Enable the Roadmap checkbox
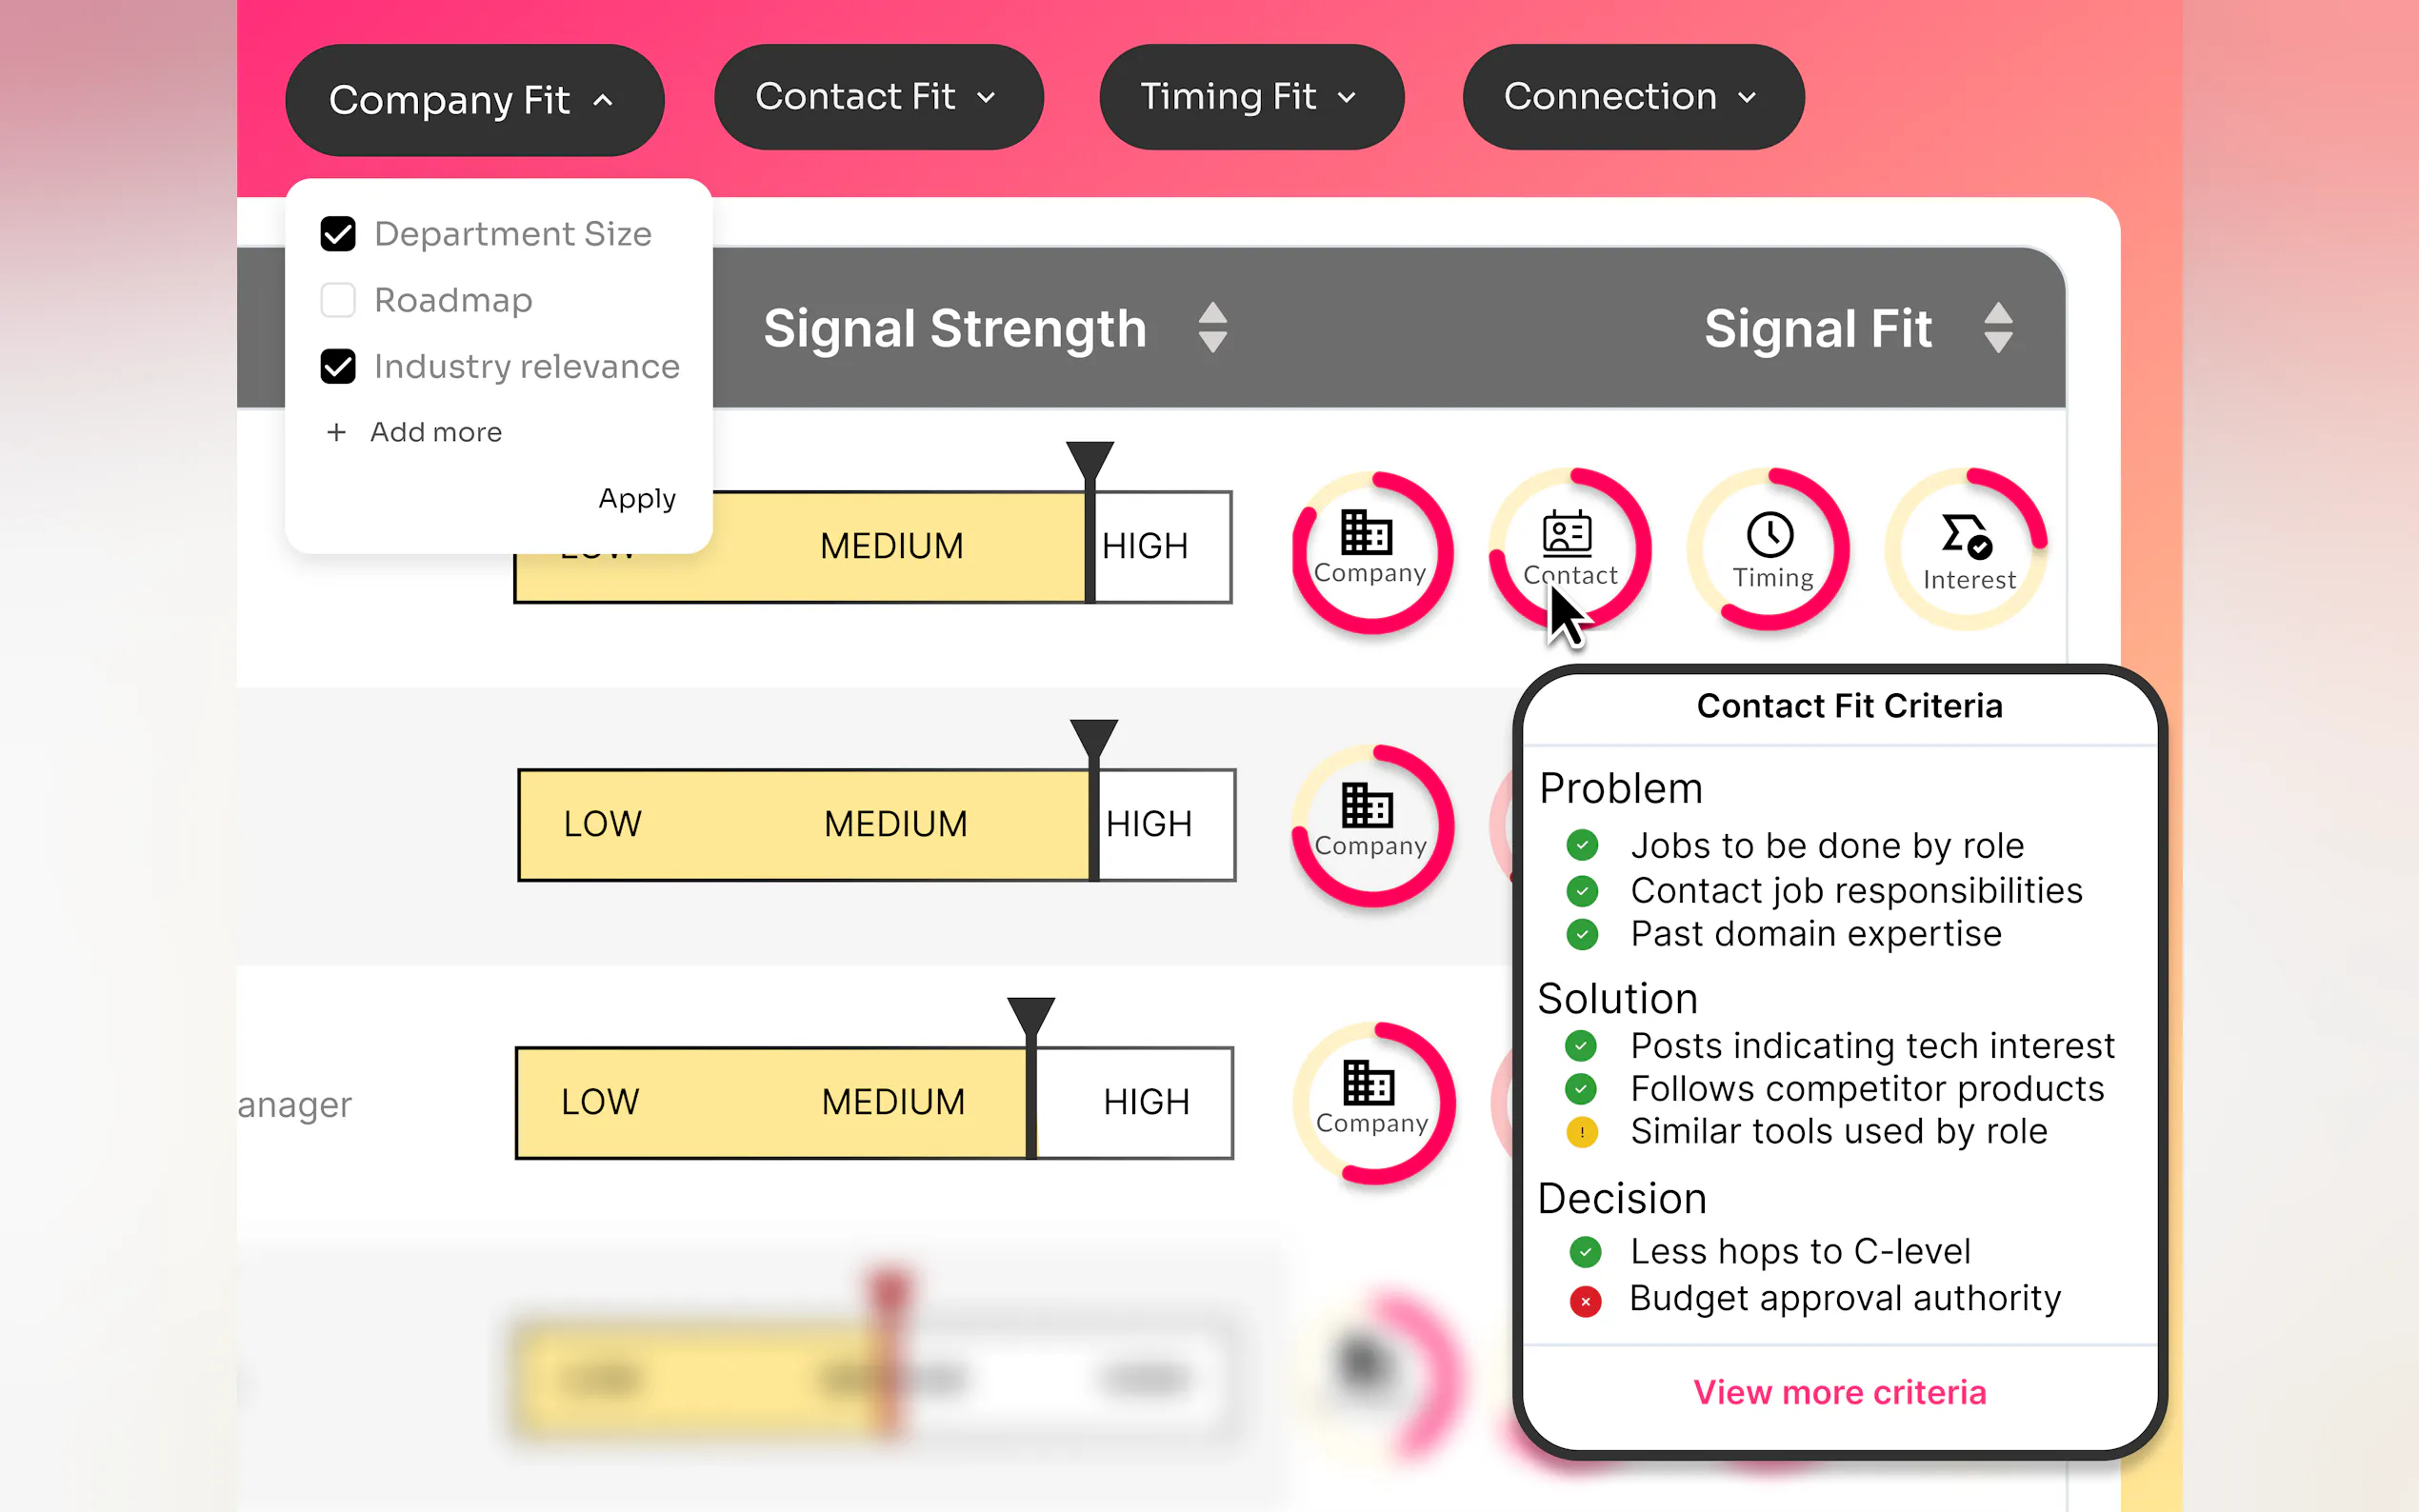 pyautogui.click(x=338, y=300)
